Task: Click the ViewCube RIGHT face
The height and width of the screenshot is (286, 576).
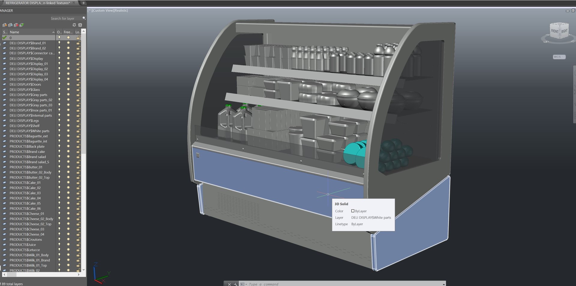Action: point(564,31)
